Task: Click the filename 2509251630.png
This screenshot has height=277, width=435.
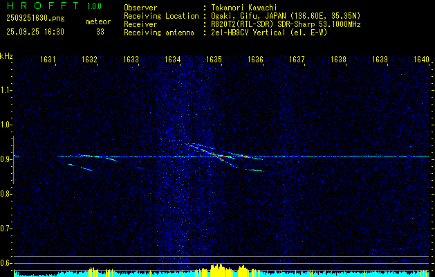Action: coord(35,19)
